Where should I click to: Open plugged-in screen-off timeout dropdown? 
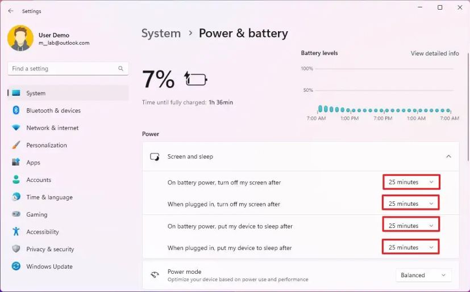tap(411, 204)
